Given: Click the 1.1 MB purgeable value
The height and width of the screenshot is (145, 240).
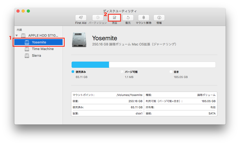Looking at the screenshot, I should coord(129,77).
